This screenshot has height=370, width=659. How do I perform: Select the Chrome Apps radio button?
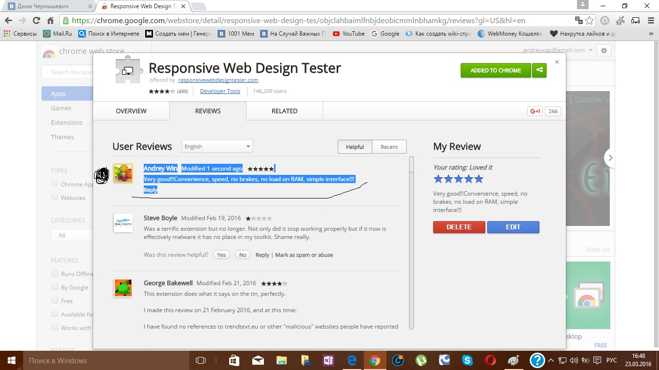point(55,184)
